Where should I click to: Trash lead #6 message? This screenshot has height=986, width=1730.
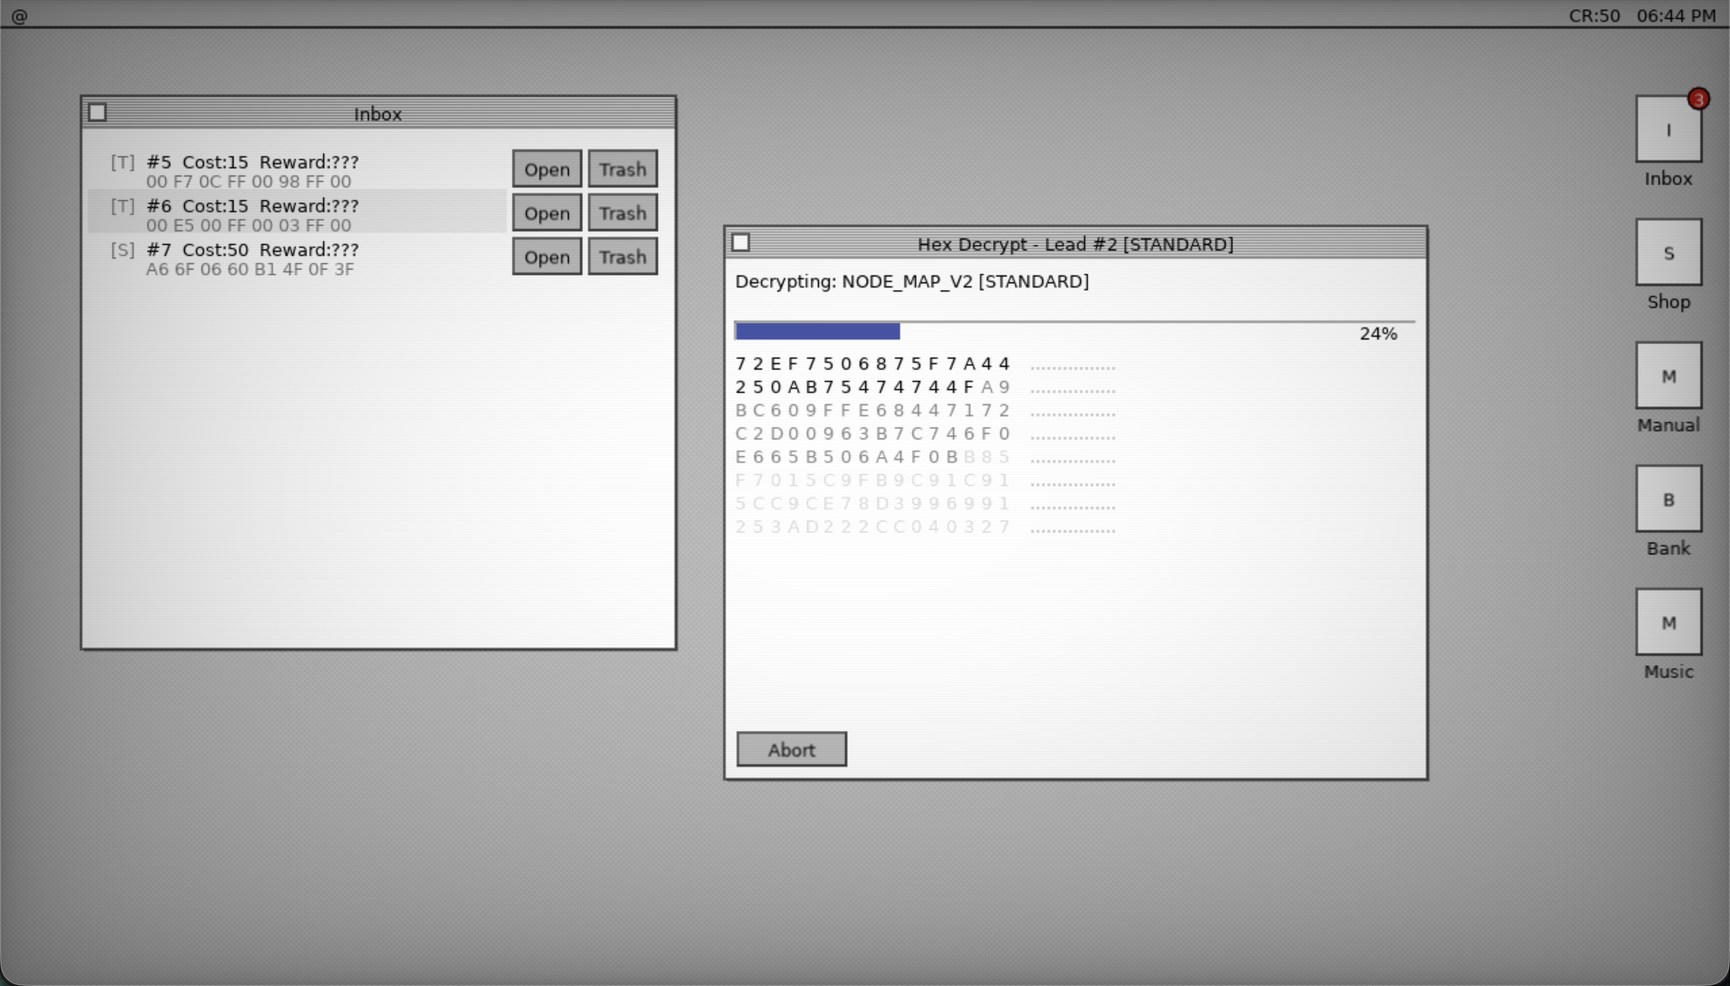(622, 213)
